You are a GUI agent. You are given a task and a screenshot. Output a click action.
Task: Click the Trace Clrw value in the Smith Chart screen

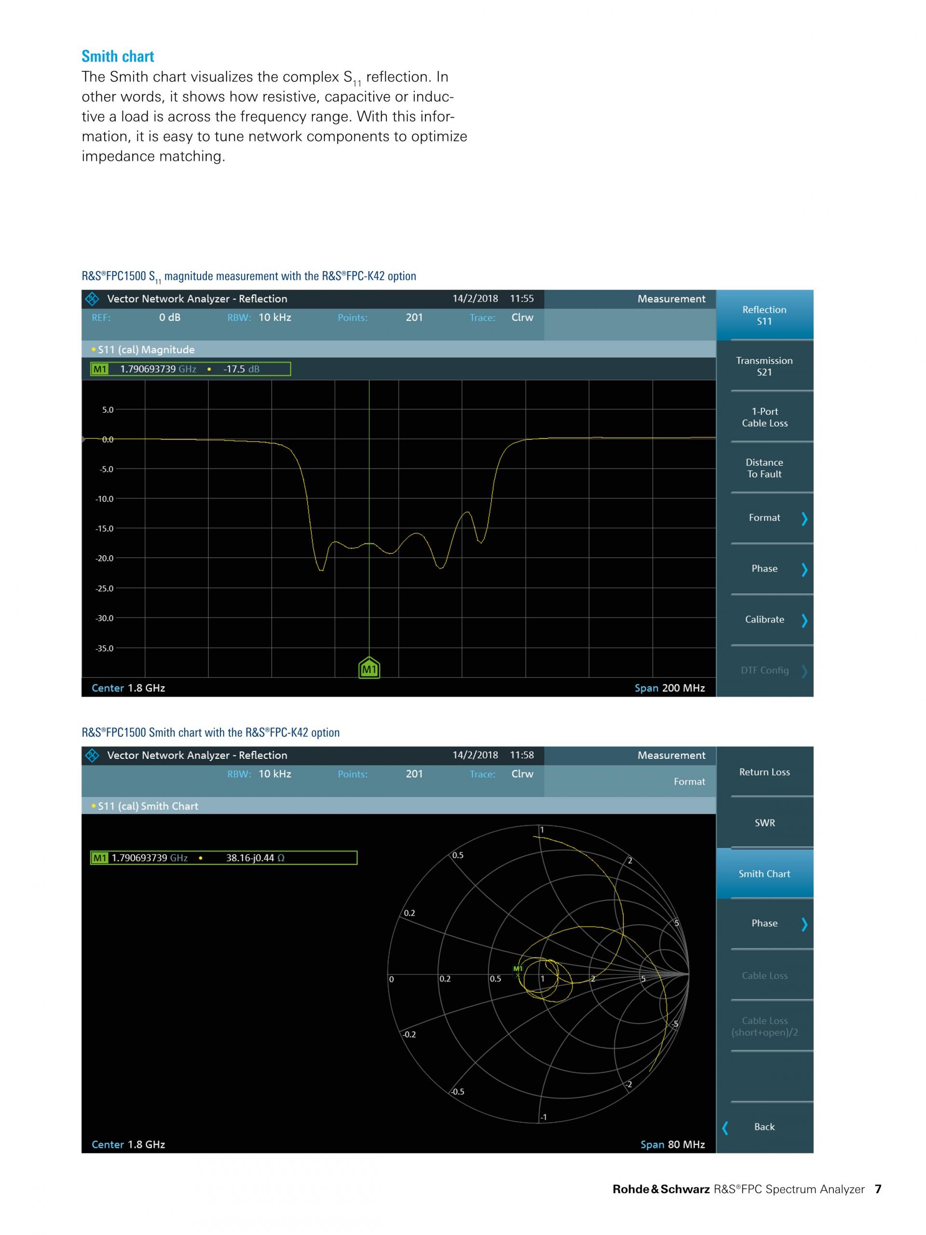522,774
